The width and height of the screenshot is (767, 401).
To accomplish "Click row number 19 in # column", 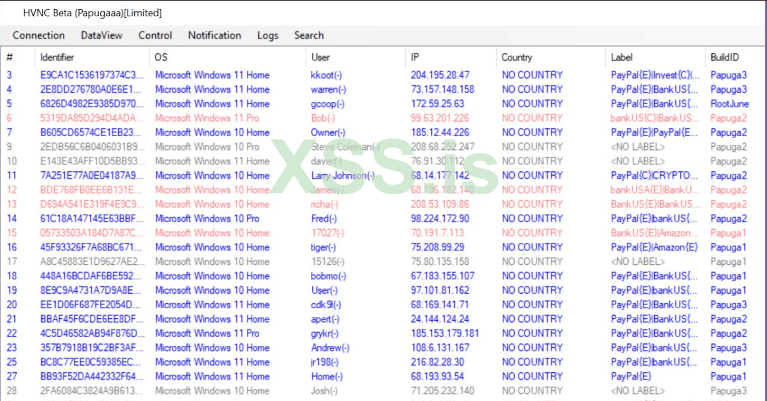I will point(12,291).
